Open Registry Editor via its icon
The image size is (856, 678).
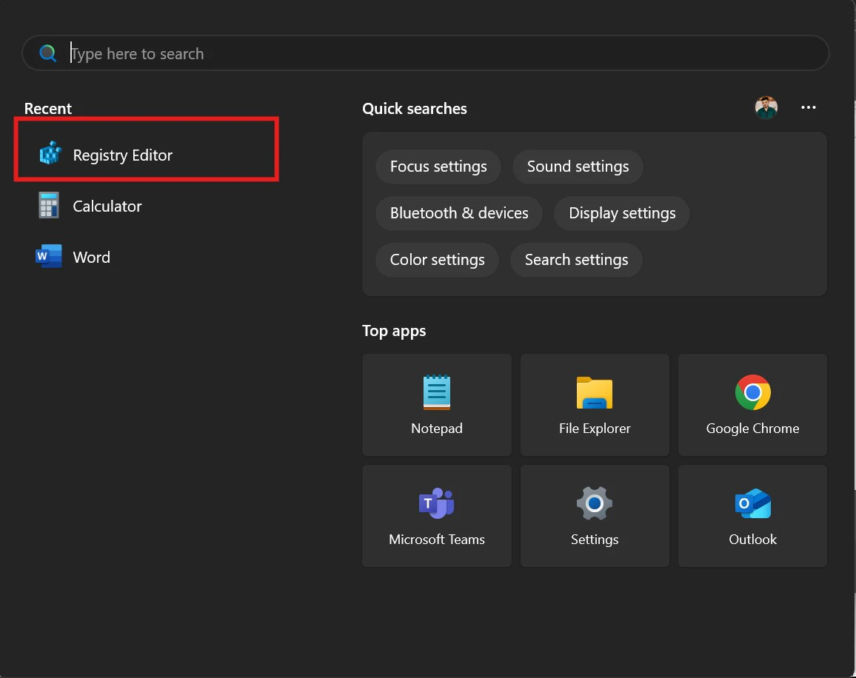tap(50, 153)
